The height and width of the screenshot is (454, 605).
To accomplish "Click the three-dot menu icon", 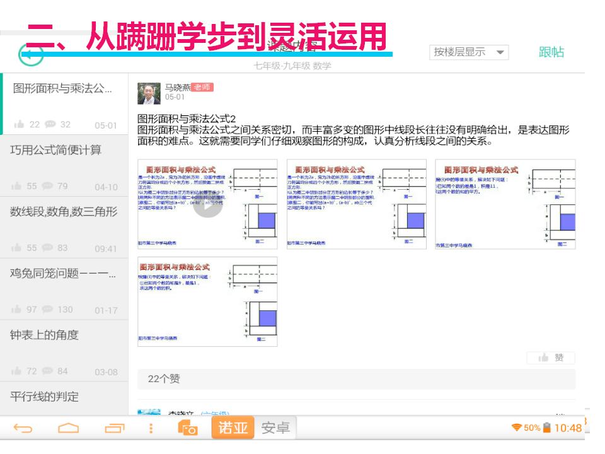I will [151, 429].
